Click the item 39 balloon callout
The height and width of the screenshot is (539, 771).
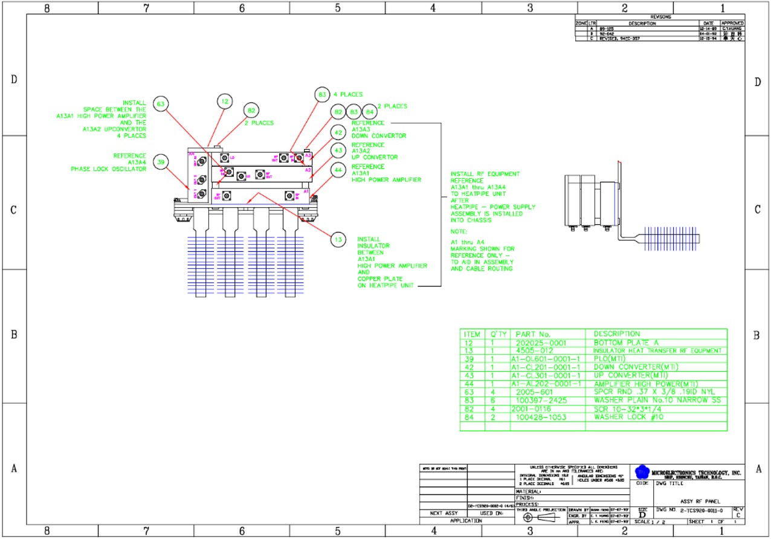160,162
